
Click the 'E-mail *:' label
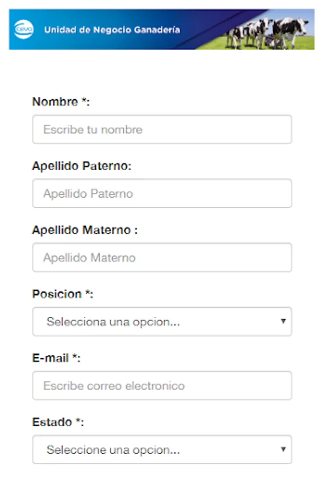(56, 358)
